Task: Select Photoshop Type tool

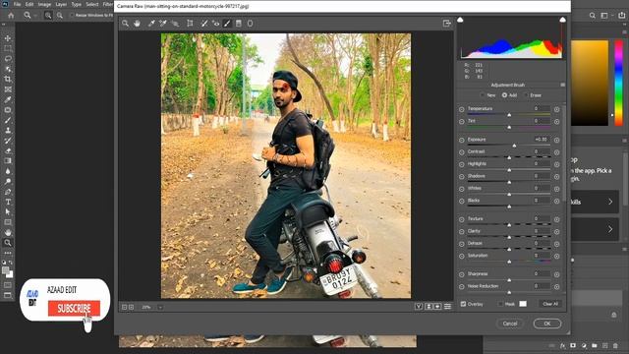Action: point(8,202)
